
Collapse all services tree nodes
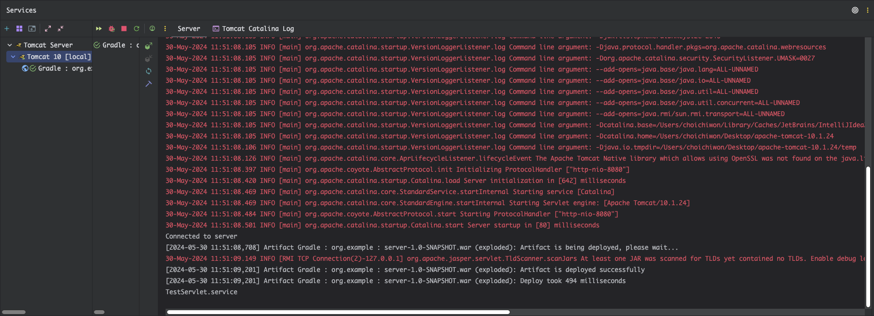[61, 29]
